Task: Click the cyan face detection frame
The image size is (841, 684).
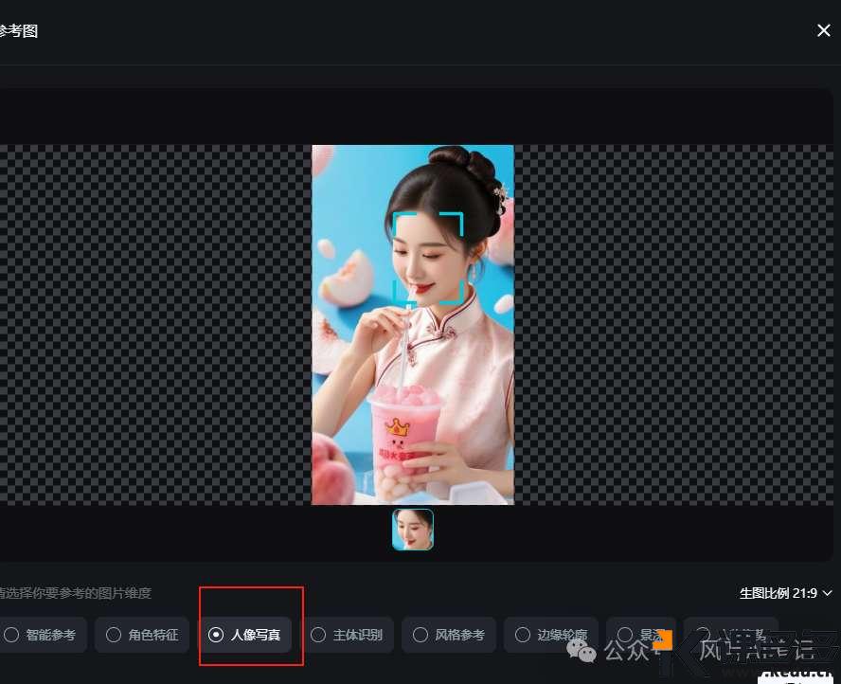Action: pos(428,258)
